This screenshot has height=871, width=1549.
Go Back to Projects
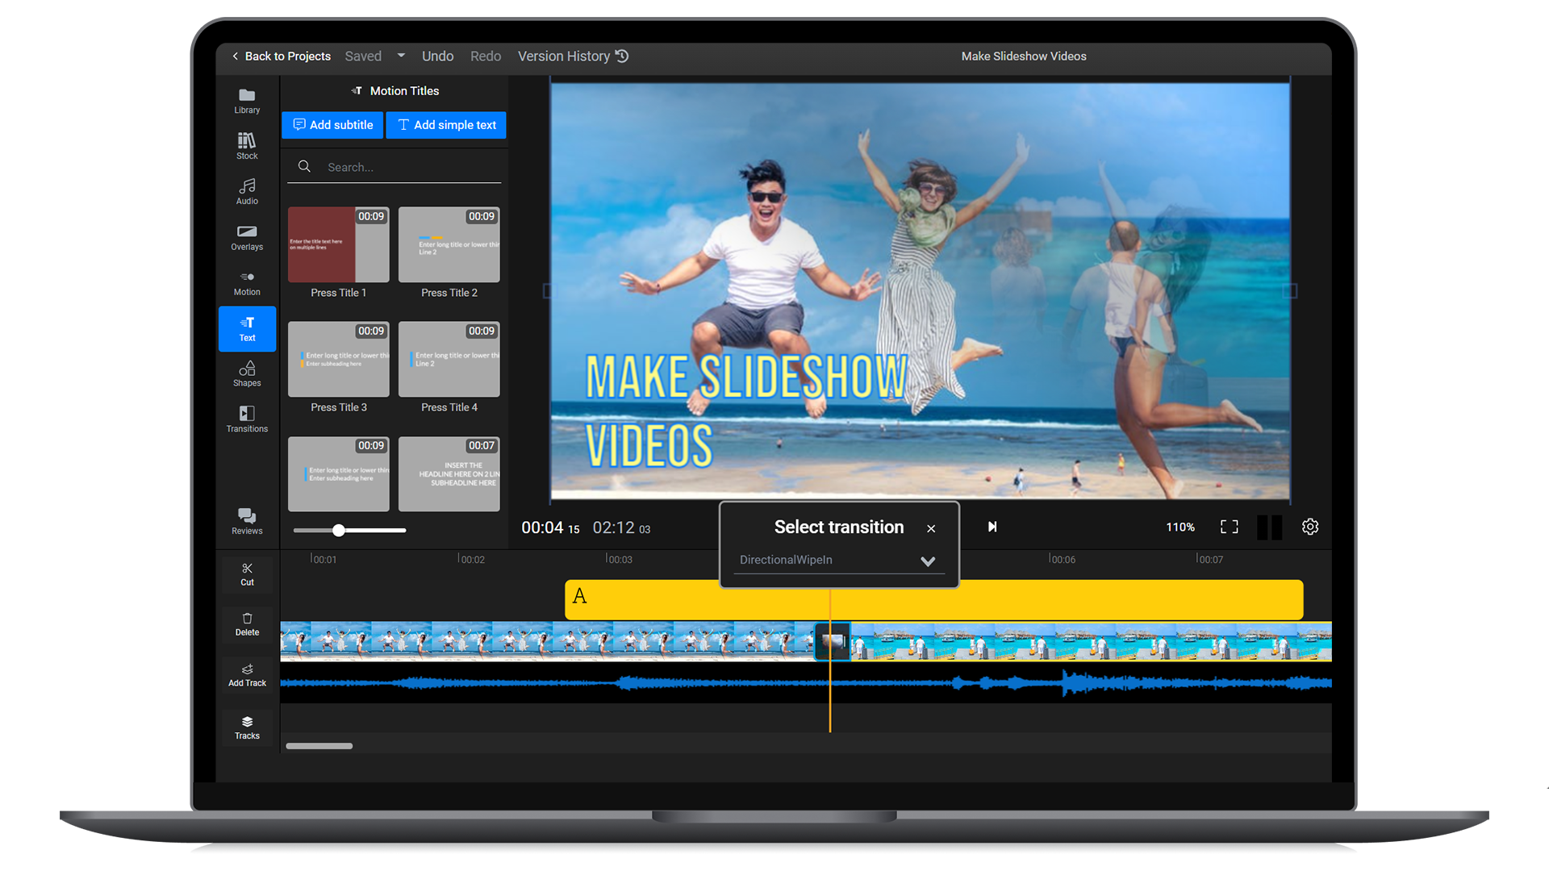pyautogui.click(x=281, y=56)
